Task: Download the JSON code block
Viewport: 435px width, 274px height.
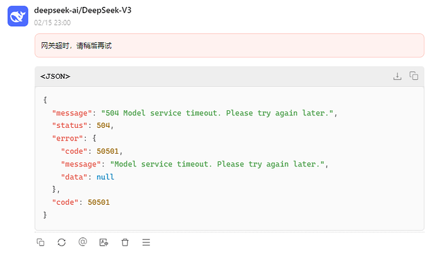Action: pyautogui.click(x=397, y=76)
